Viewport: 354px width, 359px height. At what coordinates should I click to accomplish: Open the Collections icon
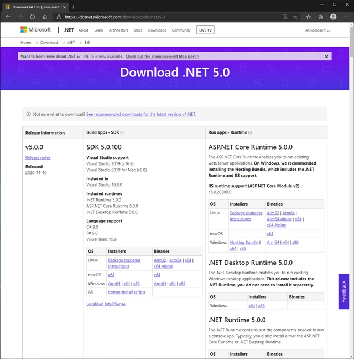(x=321, y=17)
